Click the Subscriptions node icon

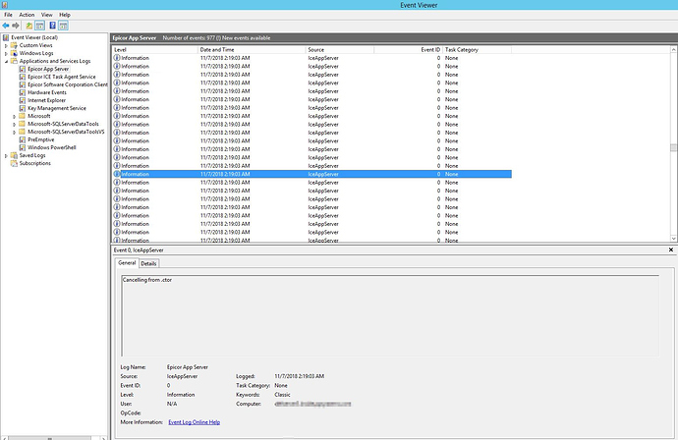click(x=14, y=163)
